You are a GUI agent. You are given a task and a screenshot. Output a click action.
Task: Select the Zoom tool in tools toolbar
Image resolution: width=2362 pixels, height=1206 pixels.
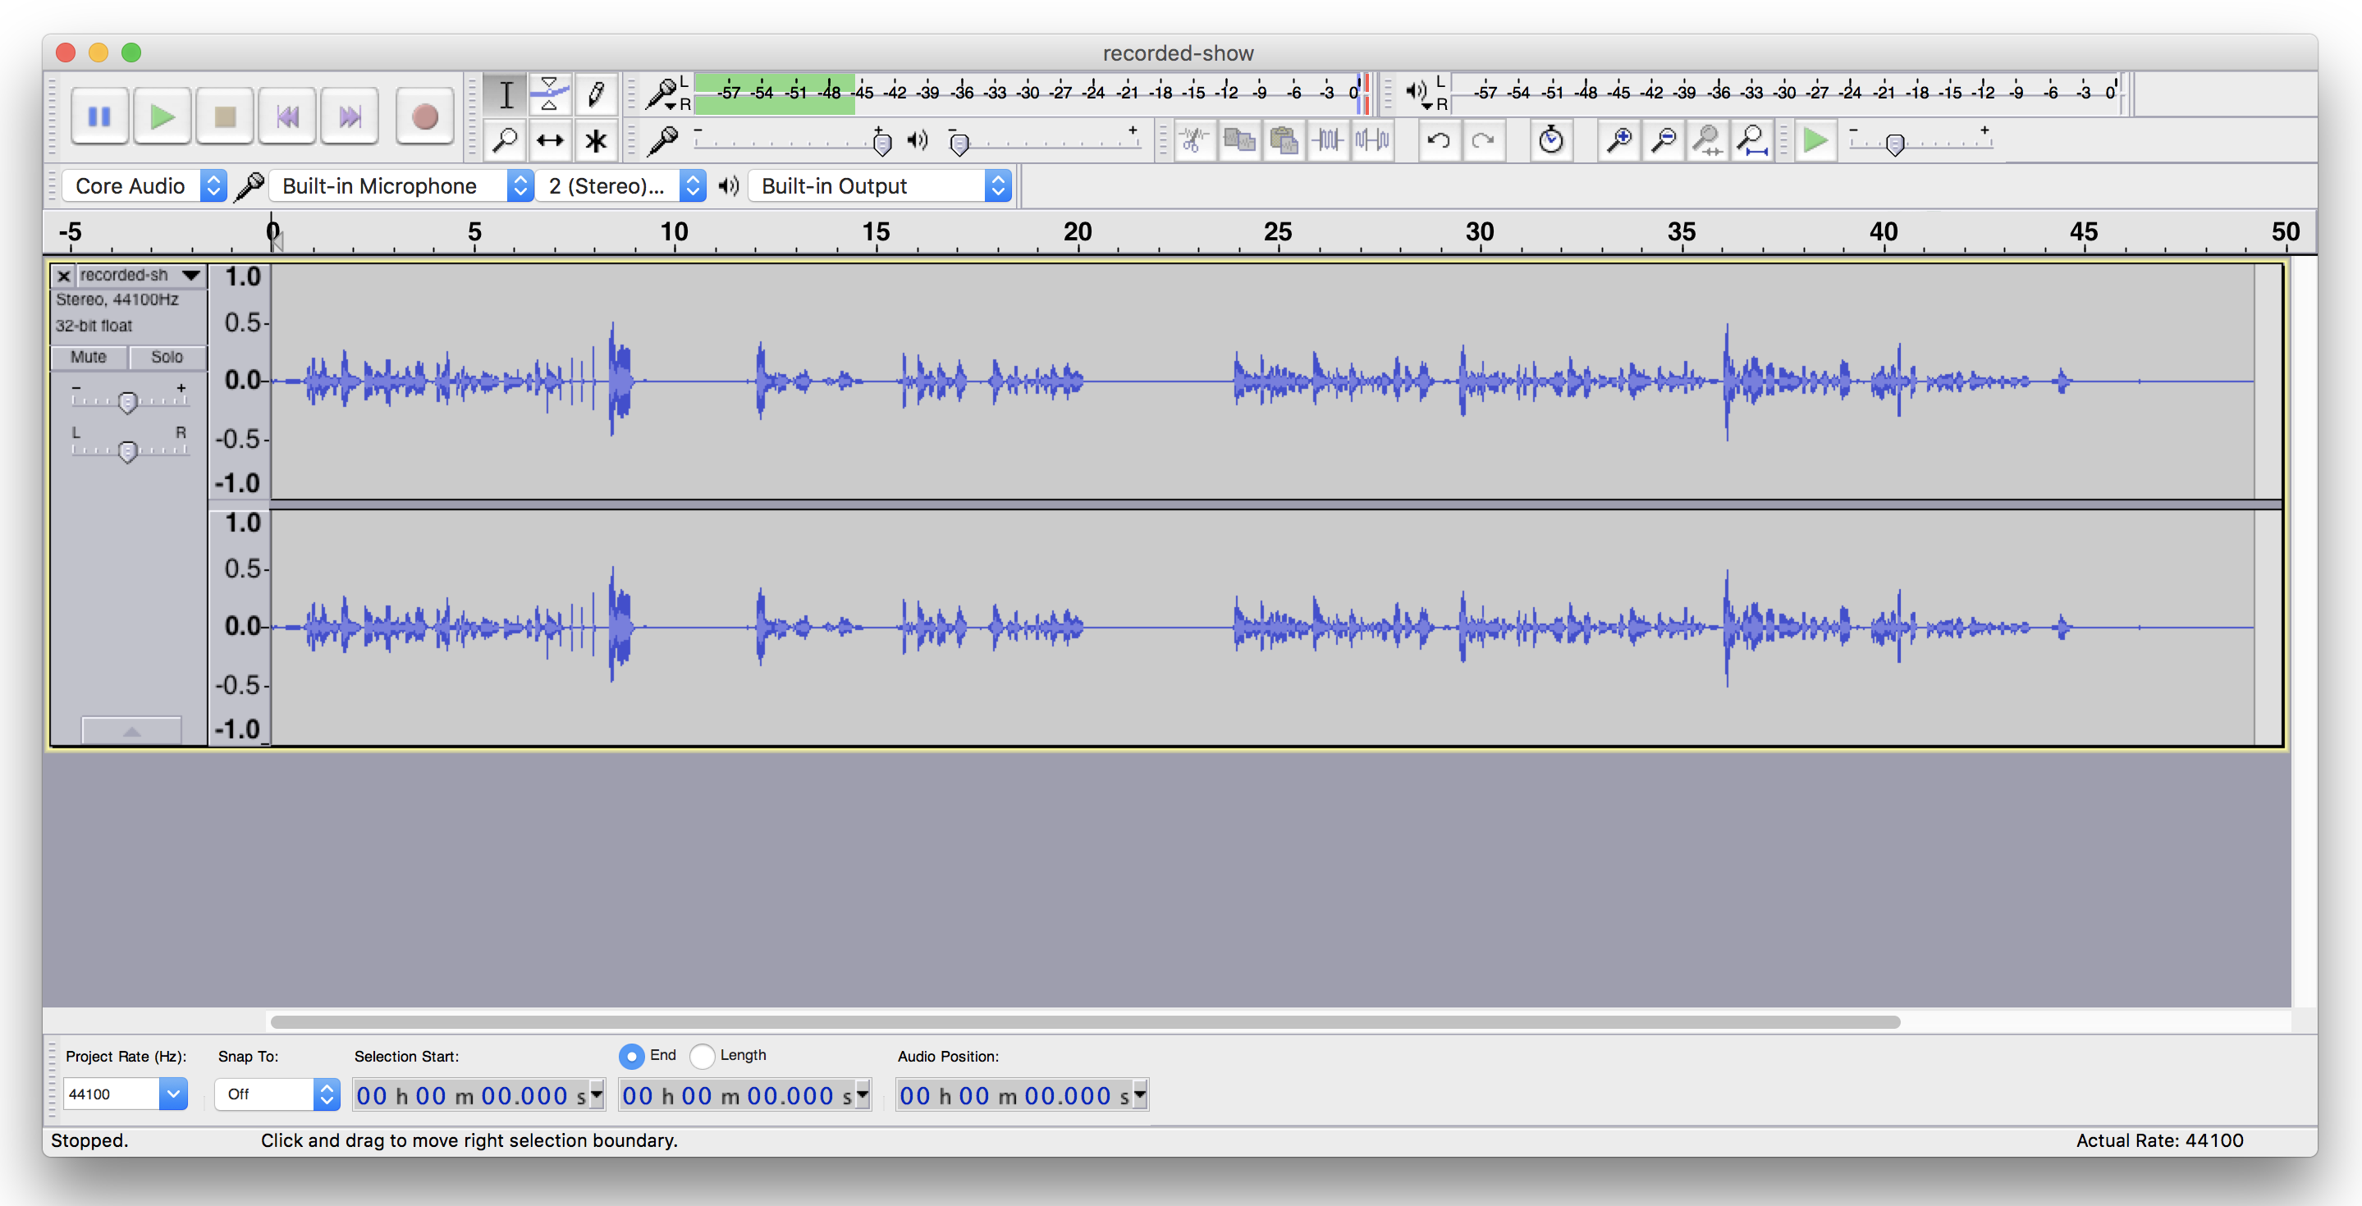point(506,140)
